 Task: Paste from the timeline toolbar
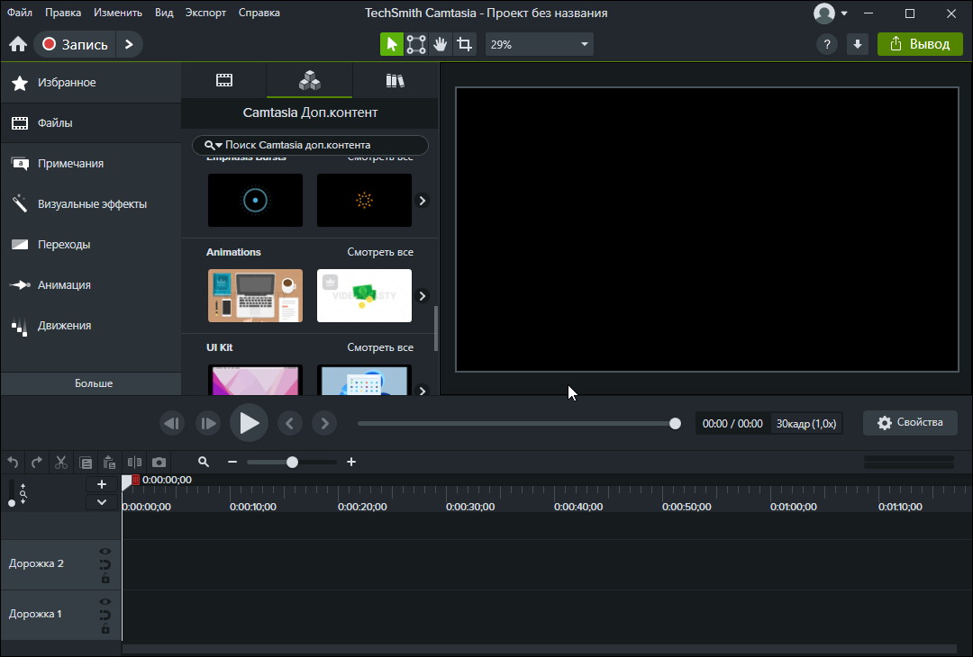(109, 462)
